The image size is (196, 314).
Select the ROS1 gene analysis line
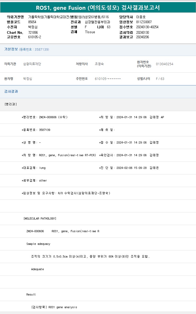click(54, 307)
